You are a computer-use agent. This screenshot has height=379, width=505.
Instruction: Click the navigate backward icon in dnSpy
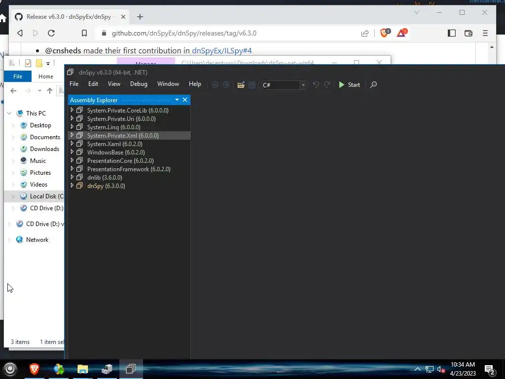pos(215,85)
